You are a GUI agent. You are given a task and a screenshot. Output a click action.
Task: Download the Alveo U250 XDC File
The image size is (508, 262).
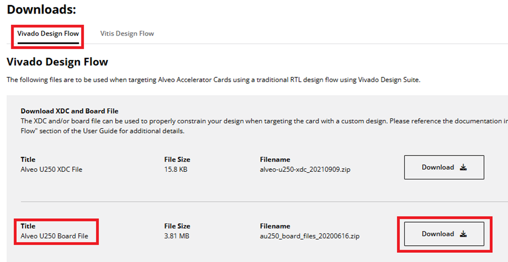pyautogui.click(x=444, y=167)
